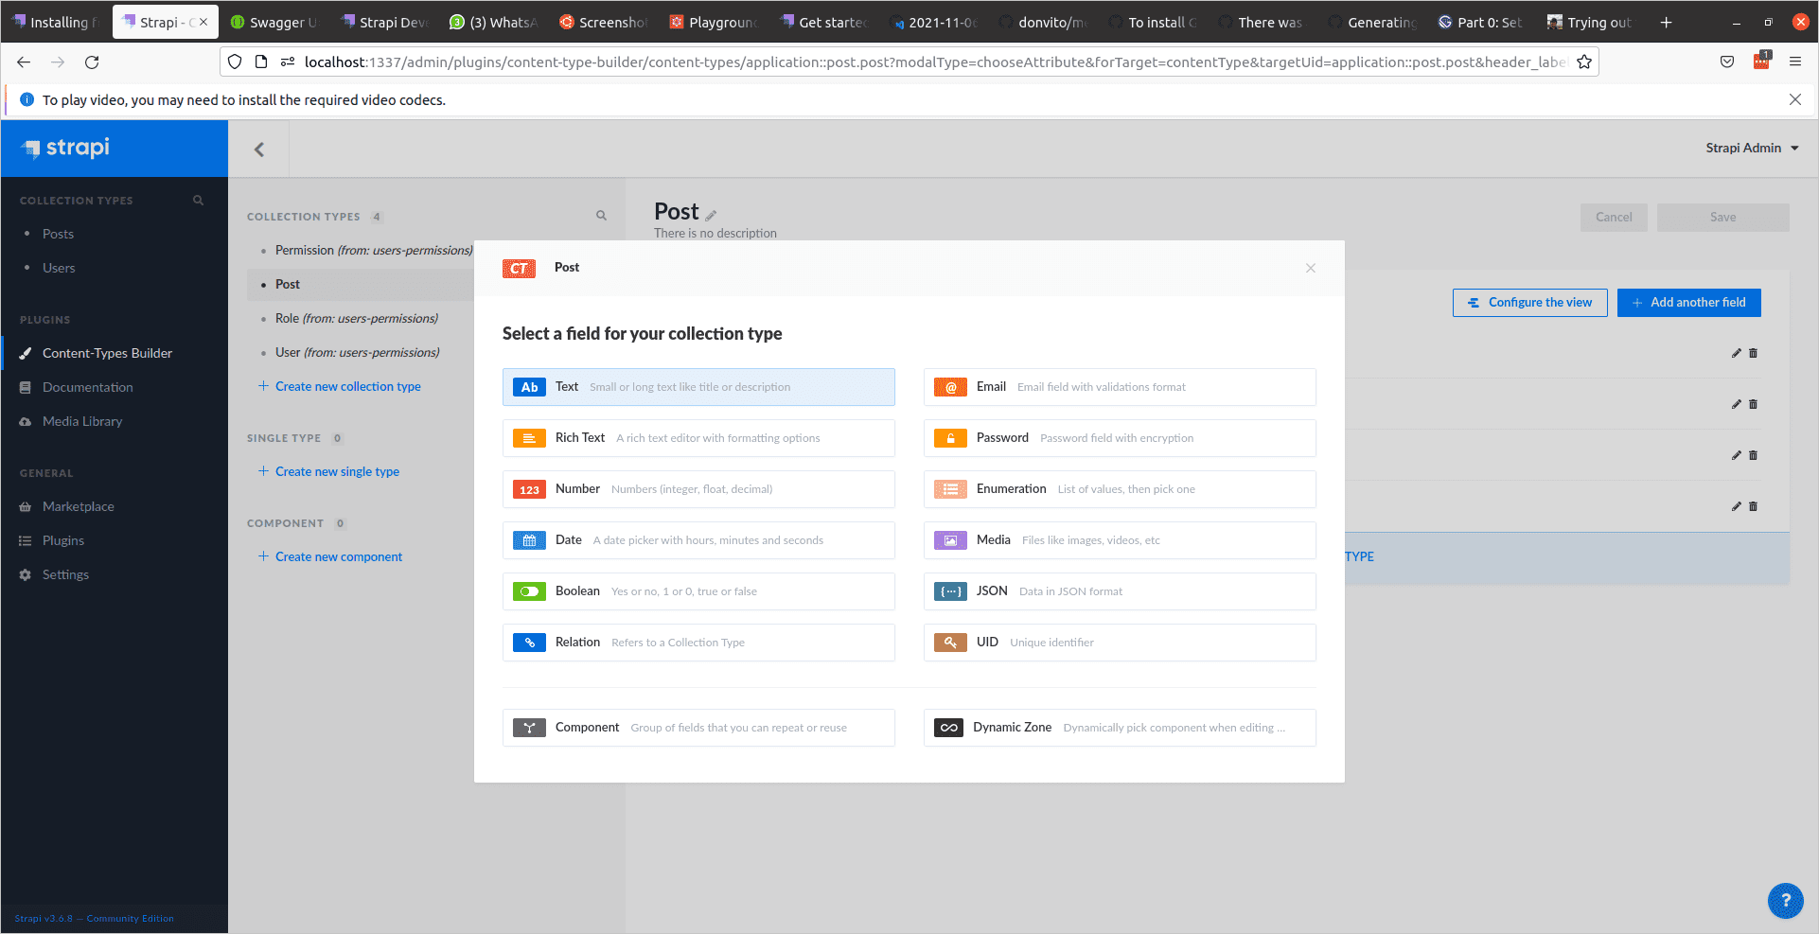Select the Media field icon
Image resolution: width=1819 pixels, height=934 pixels.
(950, 540)
